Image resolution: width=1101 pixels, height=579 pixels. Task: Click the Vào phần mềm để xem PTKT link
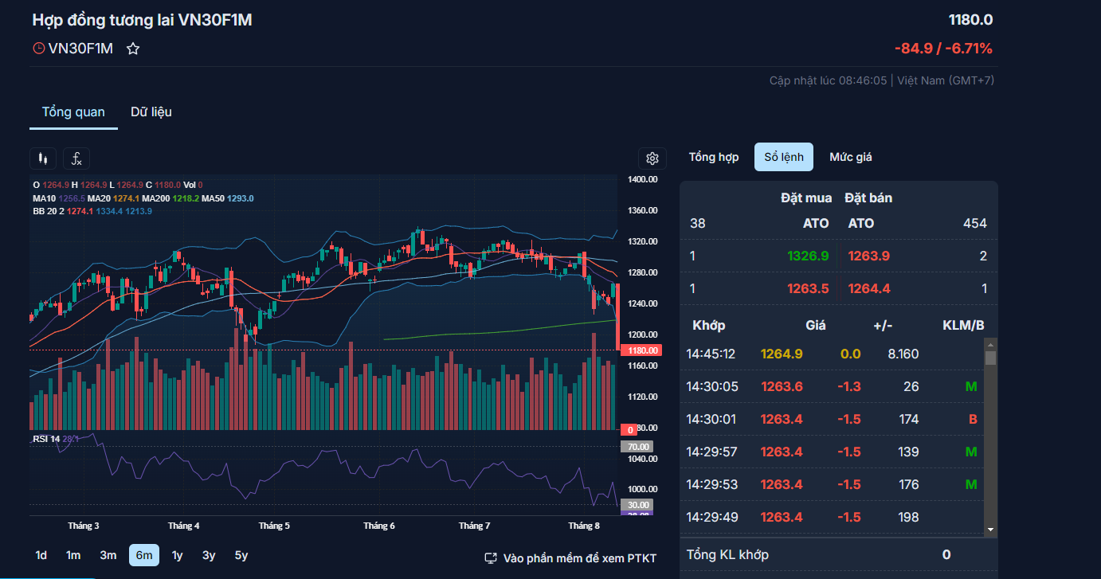[579, 558]
